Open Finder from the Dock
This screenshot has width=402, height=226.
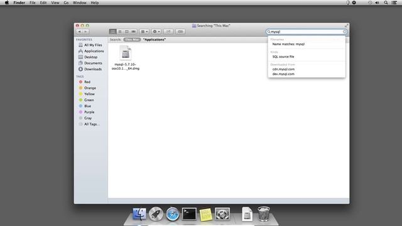click(139, 214)
